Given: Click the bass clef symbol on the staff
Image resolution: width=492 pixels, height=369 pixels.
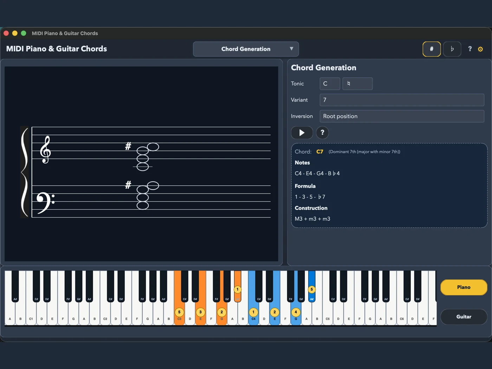Looking at the screenshot, I should click(x=46, y=203).
